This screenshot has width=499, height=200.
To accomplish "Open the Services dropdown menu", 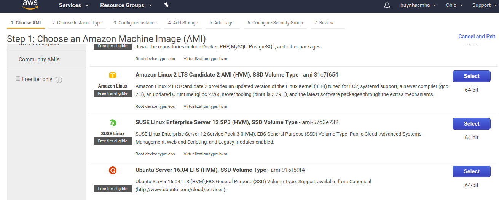I will 74,5.
